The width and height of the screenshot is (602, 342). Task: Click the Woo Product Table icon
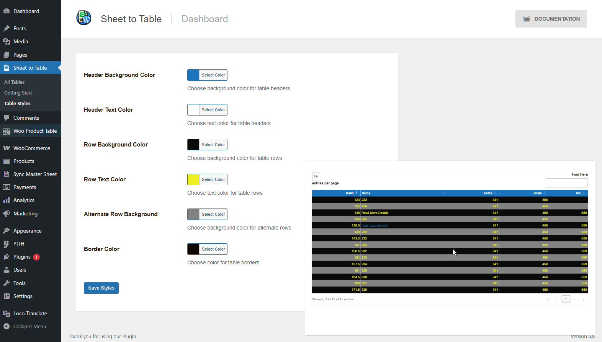pos(7,131)
